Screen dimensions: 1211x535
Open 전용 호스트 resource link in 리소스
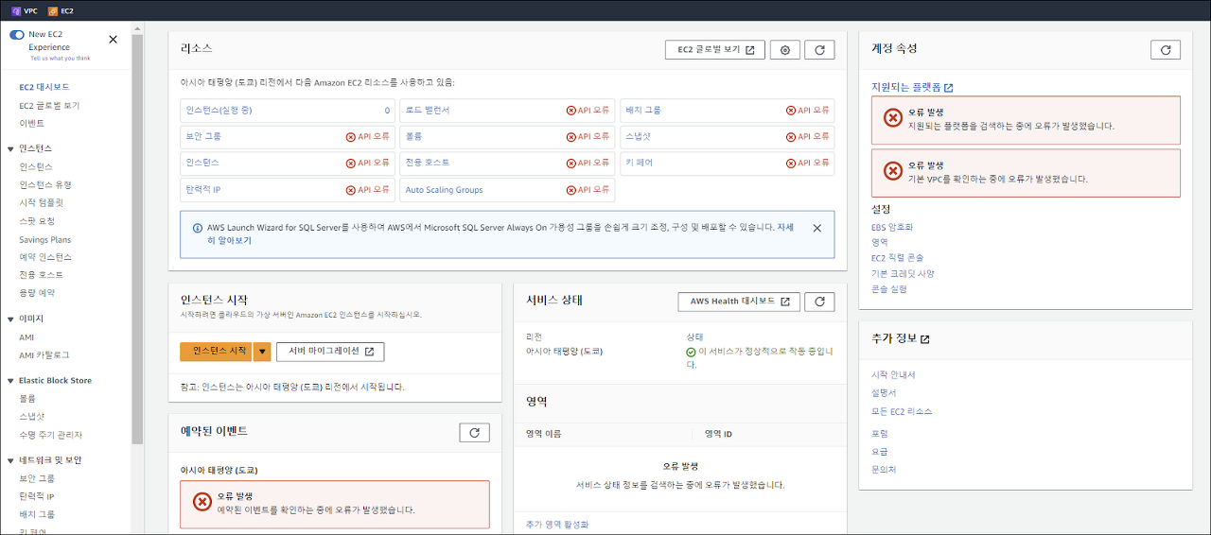click(x=428, y=163)
